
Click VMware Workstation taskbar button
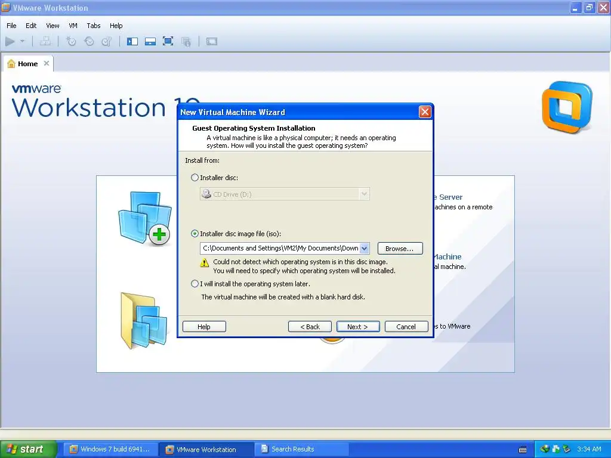point(206,450)
